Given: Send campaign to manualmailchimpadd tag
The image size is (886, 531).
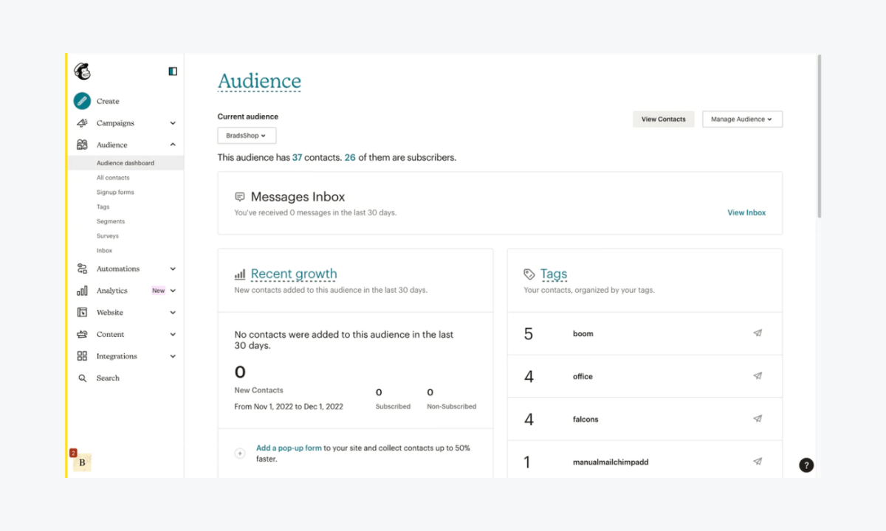Looking at the screenshot, I should tap(758, 462).
